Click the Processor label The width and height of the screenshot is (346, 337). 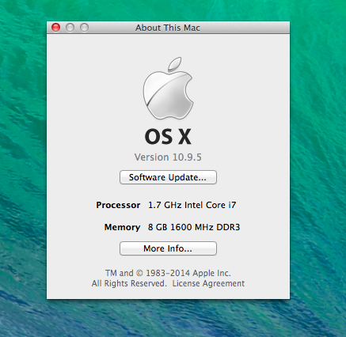118,205
